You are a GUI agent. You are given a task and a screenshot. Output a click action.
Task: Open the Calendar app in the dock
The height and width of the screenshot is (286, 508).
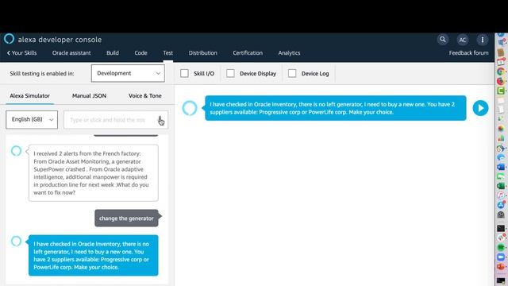[x=501, y=62]
